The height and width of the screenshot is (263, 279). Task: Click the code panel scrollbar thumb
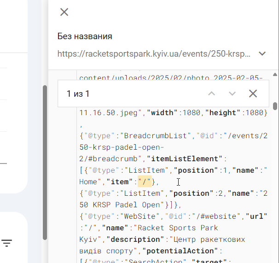275,106
